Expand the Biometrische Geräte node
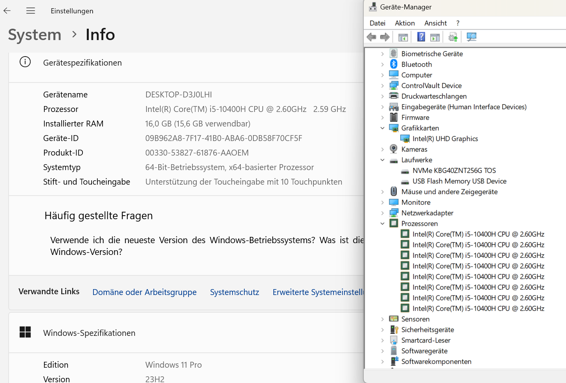566x383 pixels. click(383, 54)
